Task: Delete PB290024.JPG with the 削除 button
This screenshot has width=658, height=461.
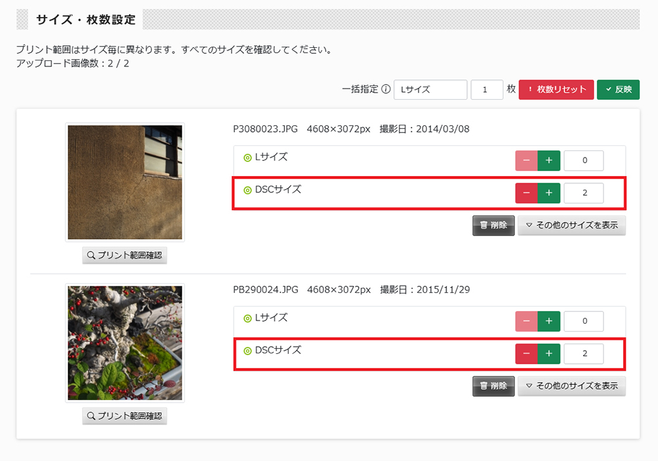Action: tap(493, 386)
